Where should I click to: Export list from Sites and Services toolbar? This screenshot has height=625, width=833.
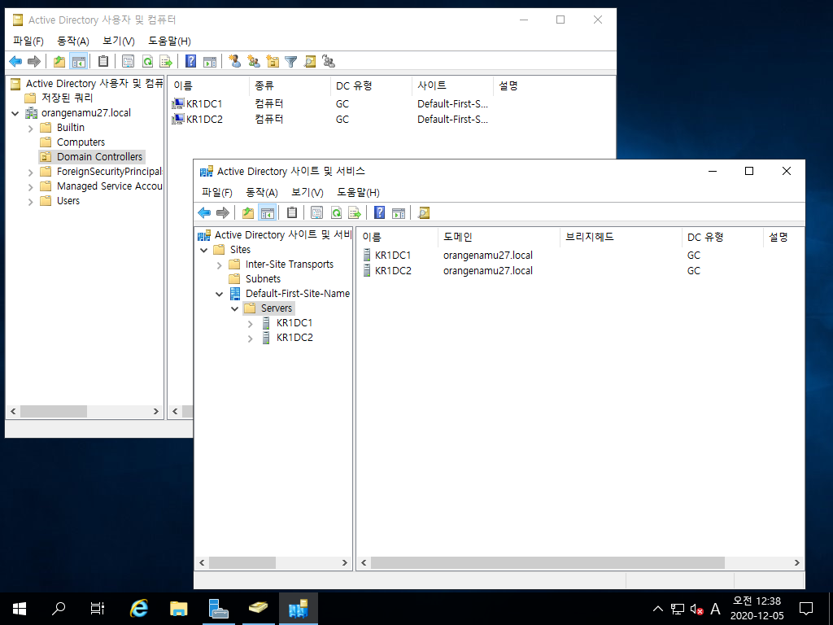tap(355, 213)
